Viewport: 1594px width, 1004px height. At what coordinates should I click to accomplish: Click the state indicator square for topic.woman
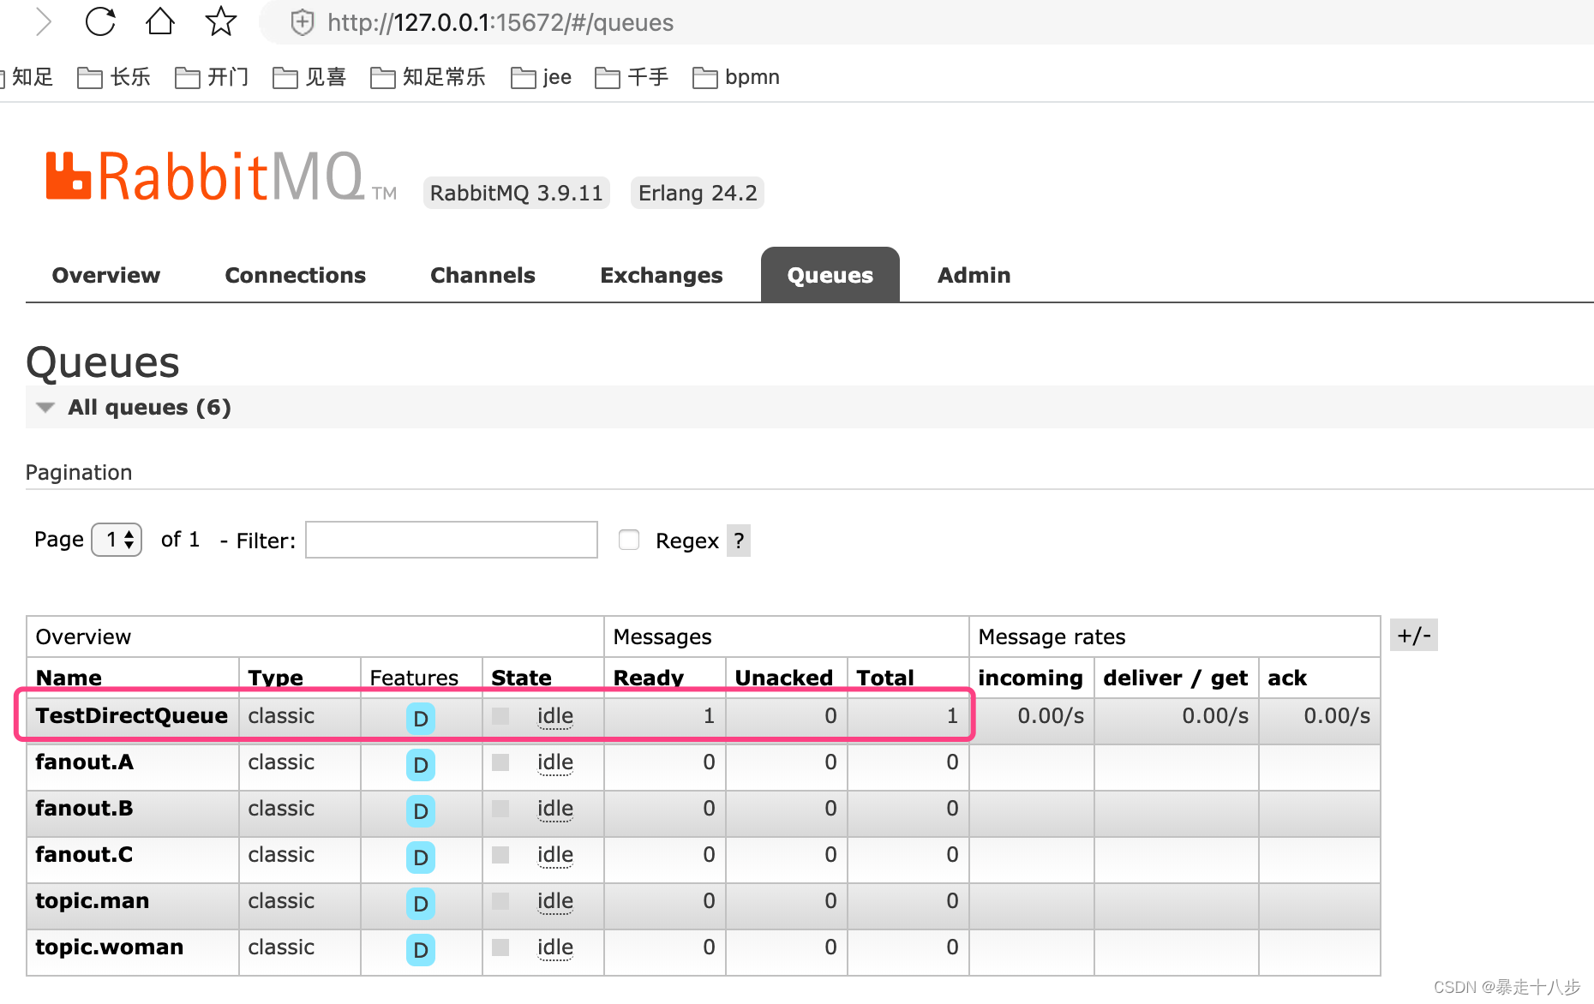pos(500,947)
